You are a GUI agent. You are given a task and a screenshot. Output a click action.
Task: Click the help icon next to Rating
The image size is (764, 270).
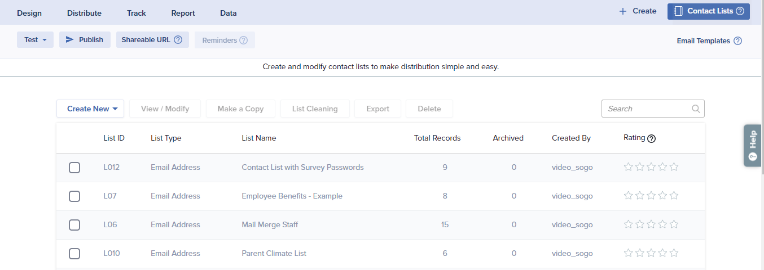point(651,138)
